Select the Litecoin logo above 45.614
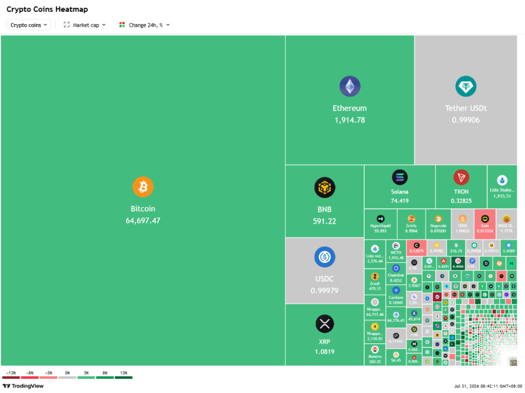 pyautogui.click(x=414, y=313)
